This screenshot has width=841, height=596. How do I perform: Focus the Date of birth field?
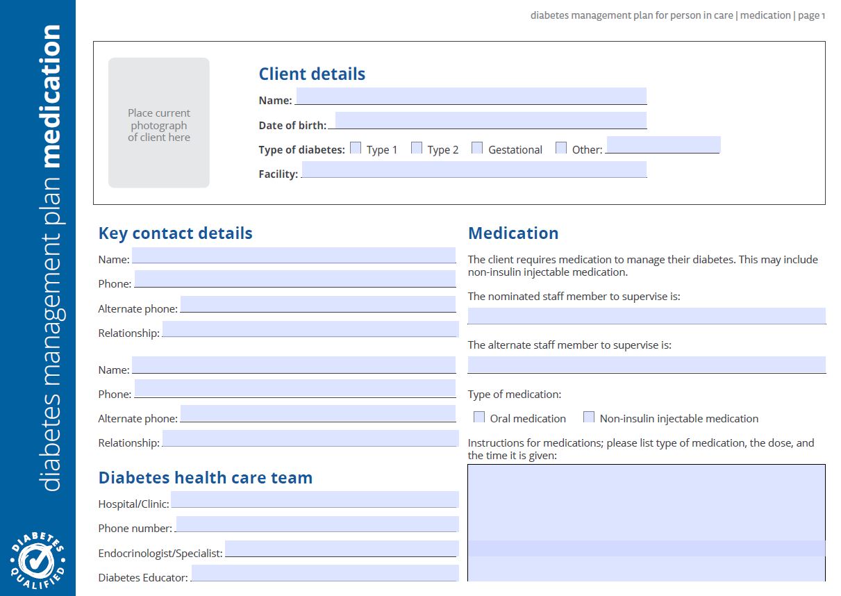point(490,121)
